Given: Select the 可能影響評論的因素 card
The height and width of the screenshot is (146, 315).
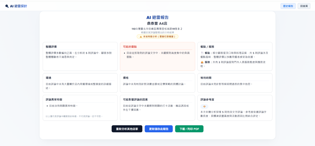Looking at the screenshot, I should coord(157,108).
